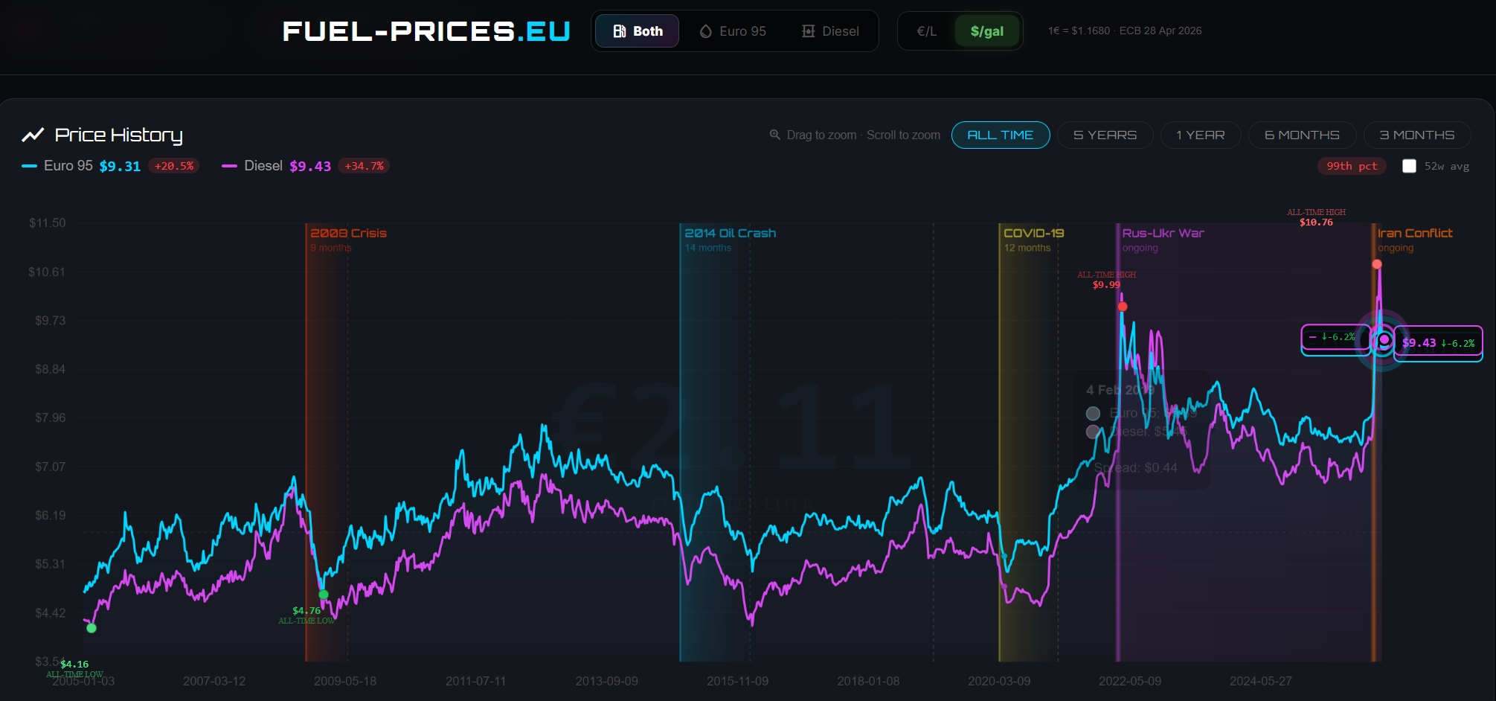Screen dimensions: 1496x701
Task: Click the 99th pct badge
Action: point(1352,166)
